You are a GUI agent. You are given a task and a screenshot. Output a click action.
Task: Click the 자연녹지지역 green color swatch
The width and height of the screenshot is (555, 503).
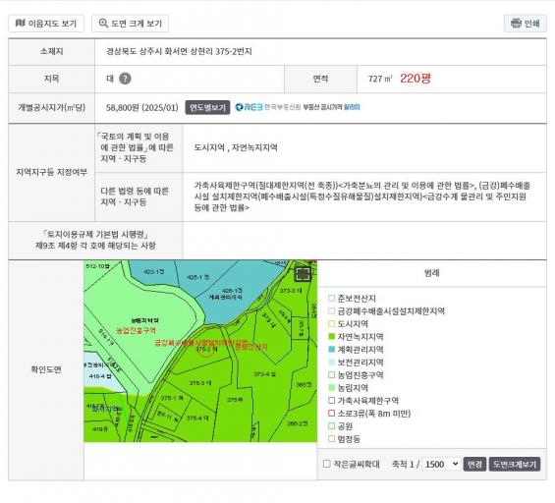tap(332, 336)
